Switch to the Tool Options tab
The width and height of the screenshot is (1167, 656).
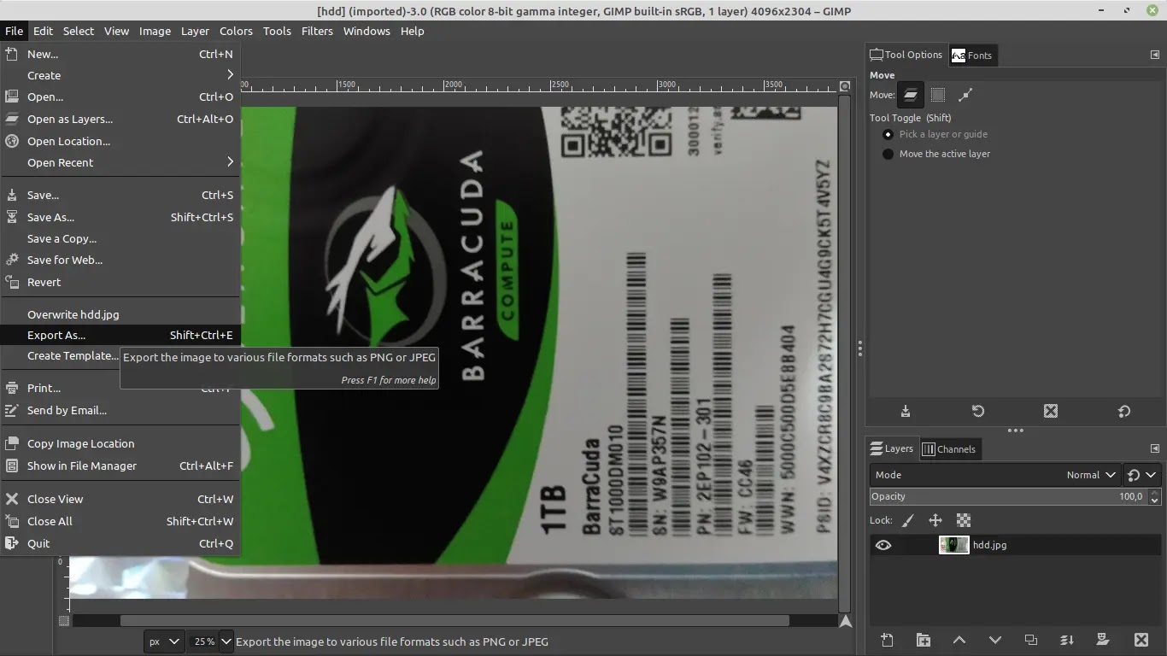(x=906, y=55)
